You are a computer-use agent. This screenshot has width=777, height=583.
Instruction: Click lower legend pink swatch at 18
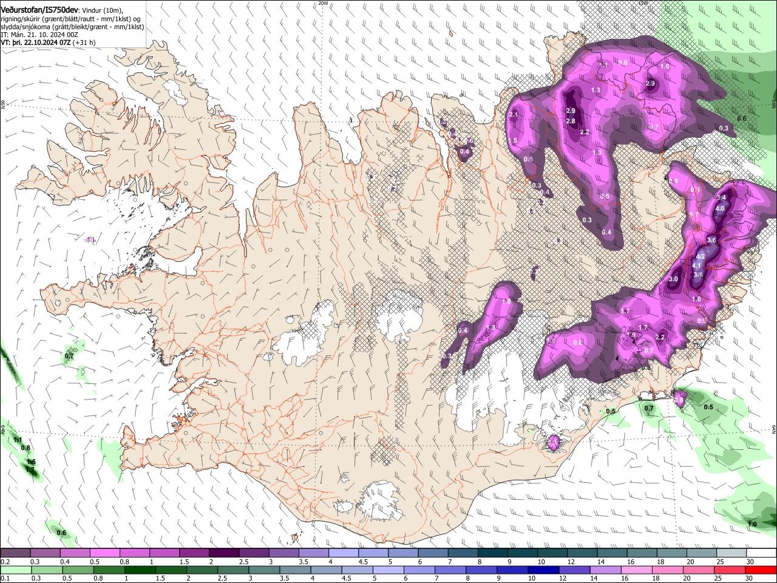[x=668, y=570]
